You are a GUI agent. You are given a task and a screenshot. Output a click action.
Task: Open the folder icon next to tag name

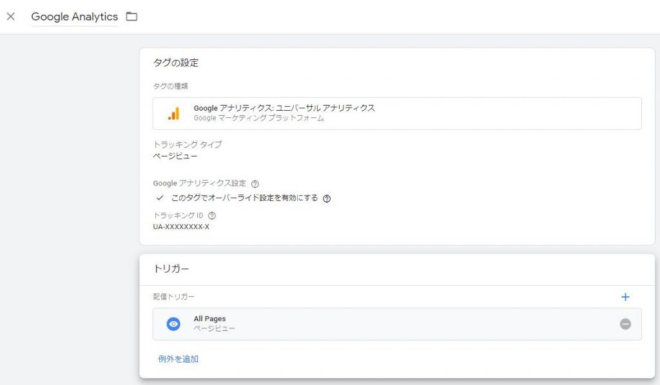(131, 17)
